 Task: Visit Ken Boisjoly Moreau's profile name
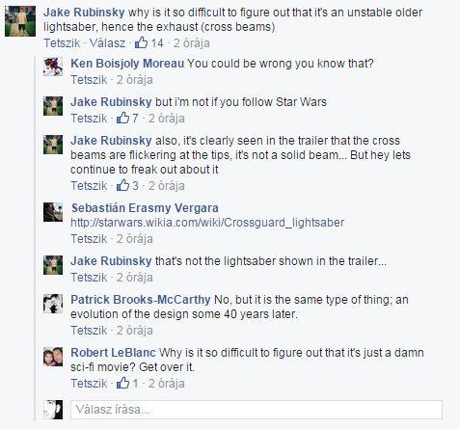(x=127, y=64)
